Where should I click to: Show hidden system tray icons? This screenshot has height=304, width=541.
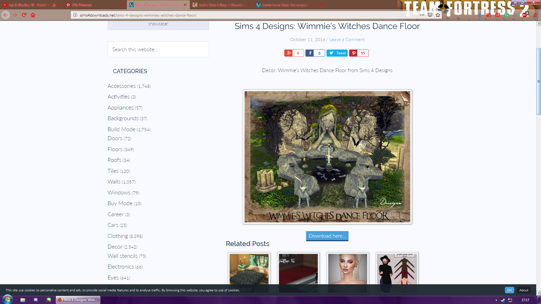pos(496,300)
